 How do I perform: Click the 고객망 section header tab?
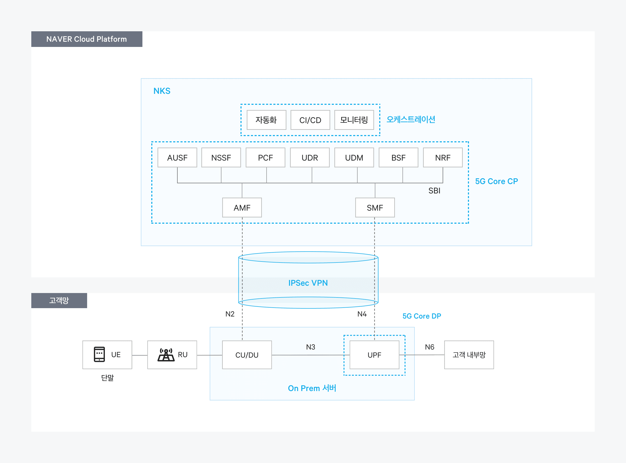click(59, 300)
